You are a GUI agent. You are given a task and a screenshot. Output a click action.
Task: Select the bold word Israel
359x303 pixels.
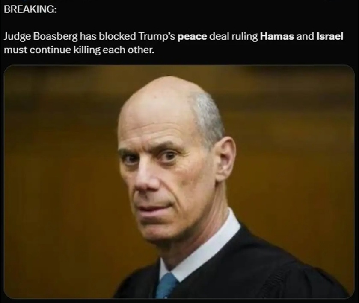330,37
